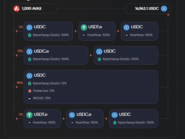Click the USDC.e icon in the 10% route
This screenshot has width=185, height=139.
(x=29, y=52)
